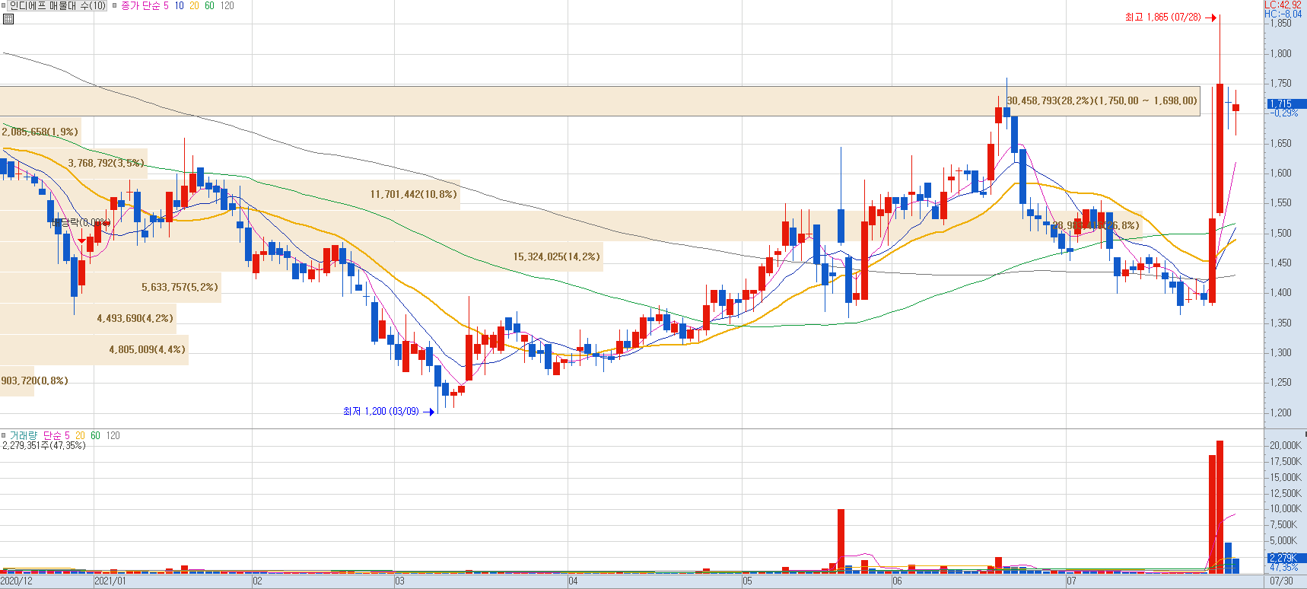Click the gray 120 price moving-average label
The height and width of the screenshot is (589, 1307).
tap(227, 5)
